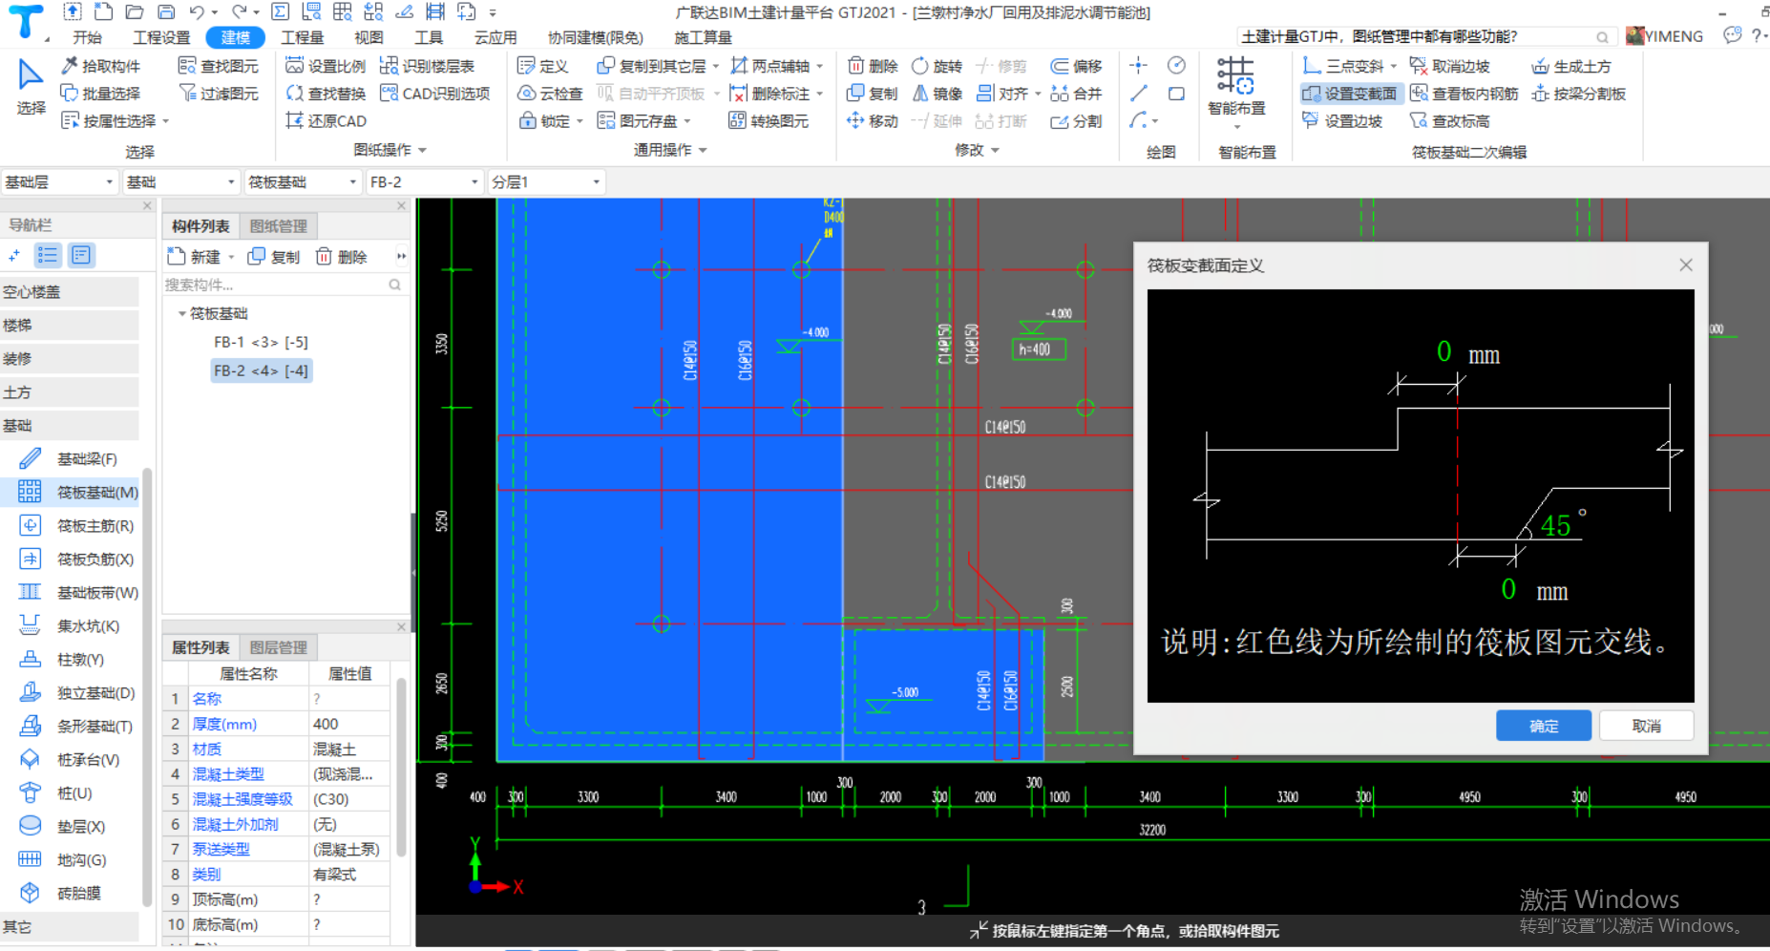Click 删除 in component list toolbar
This screenshot has height=951, width=1770.
[x=342, y=257]
